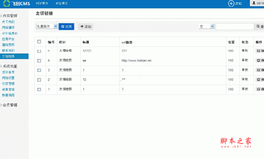Check the box for row number 3
The image size is (264, 159).
39,70
